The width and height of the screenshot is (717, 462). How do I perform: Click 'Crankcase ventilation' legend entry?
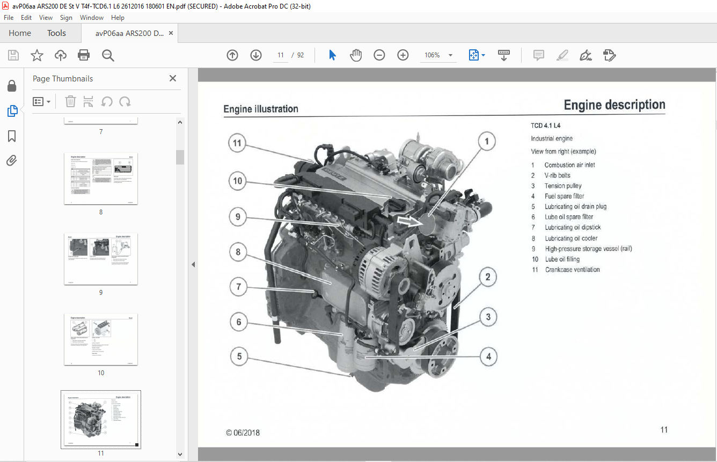coord(572,270)
